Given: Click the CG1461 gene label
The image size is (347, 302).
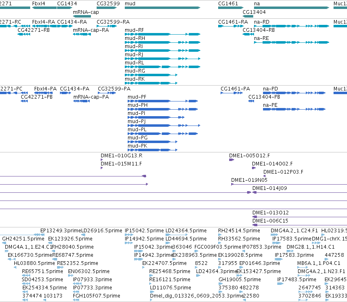Looking at the screenshot, I should pos(228,4).
